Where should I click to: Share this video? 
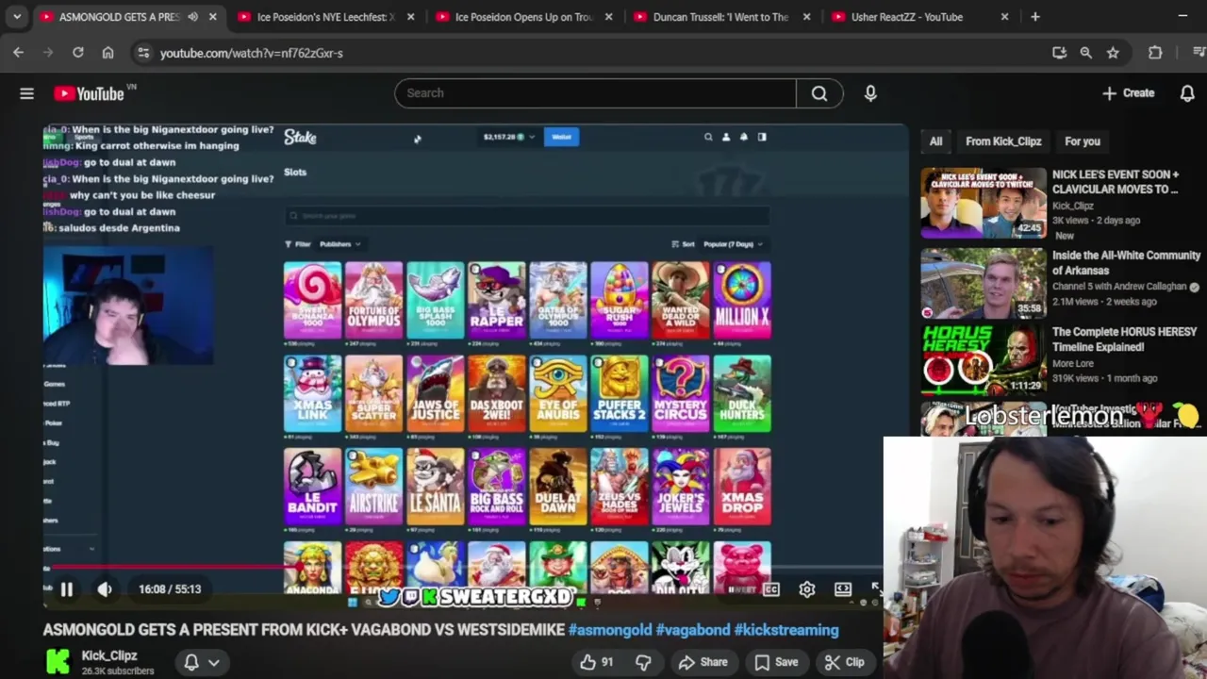pos(703,662)
